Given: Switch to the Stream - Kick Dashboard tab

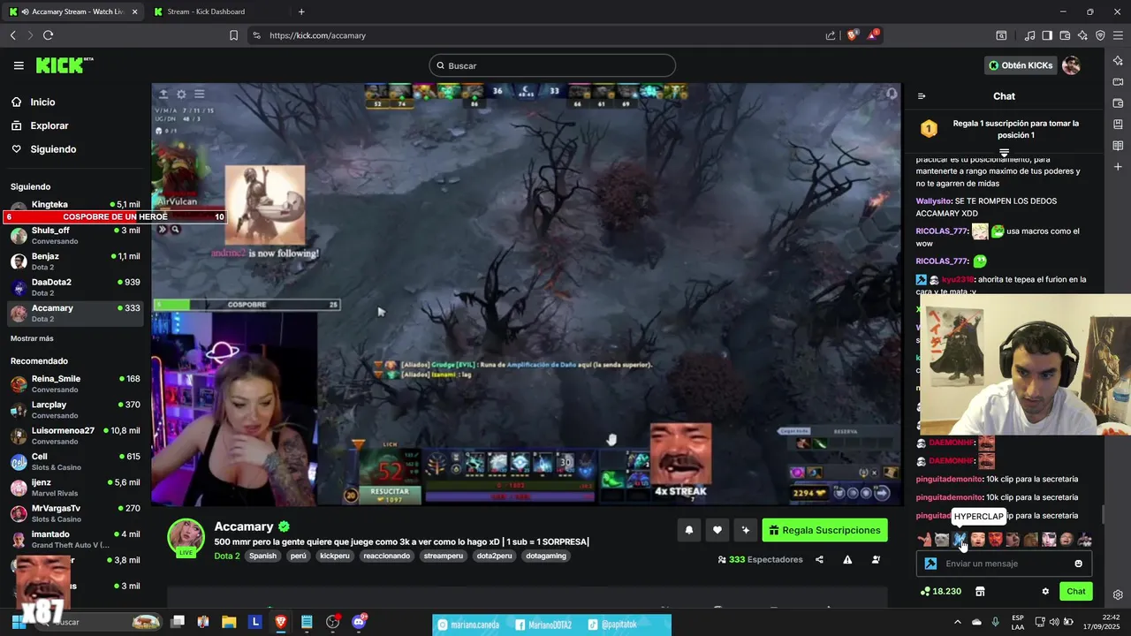Looking at the screenshot, I should pos(212,11).
